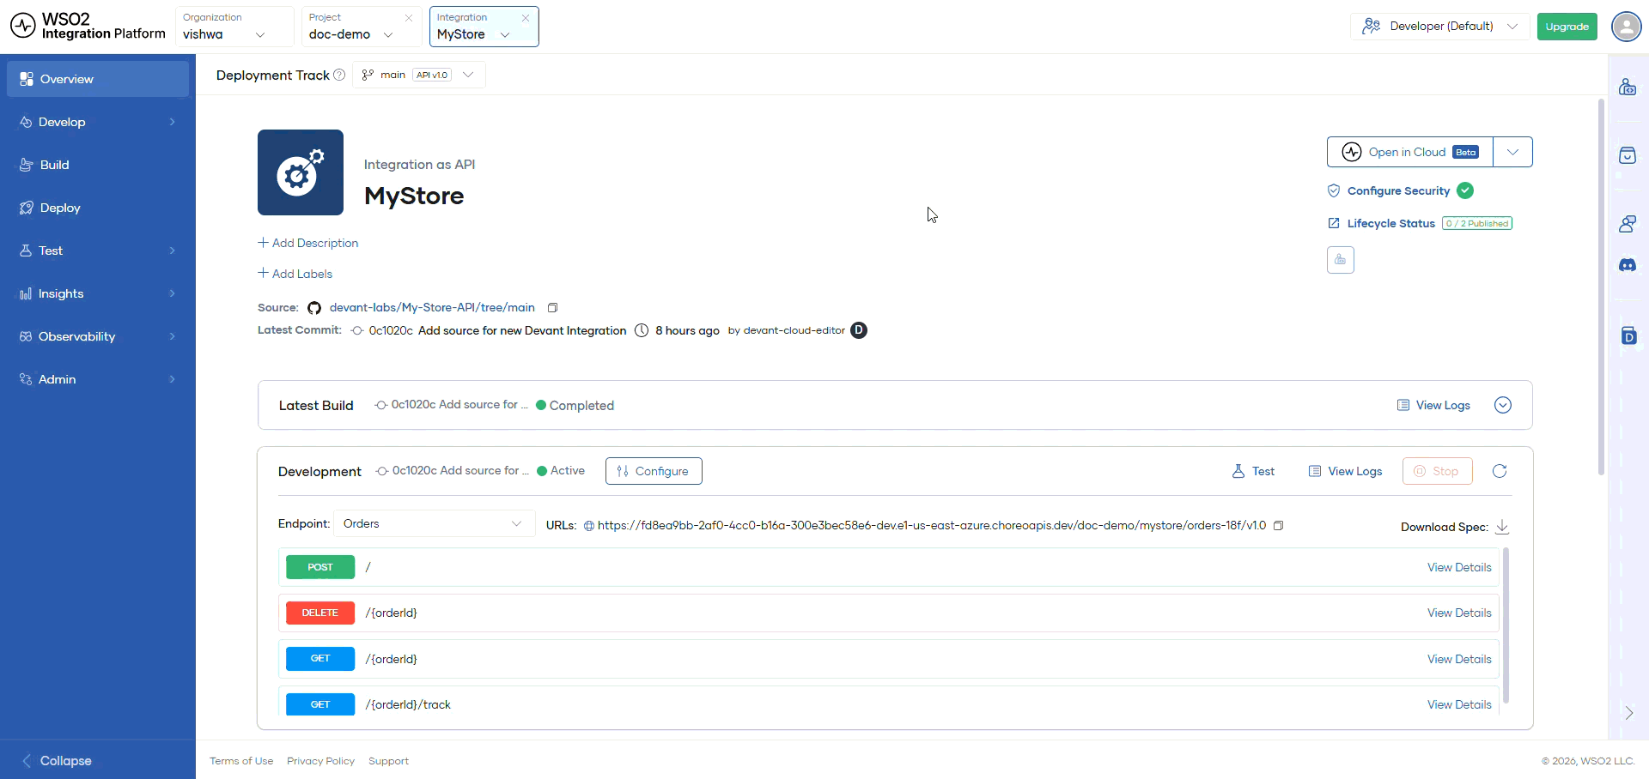1649x779 pixels.
Task: View Logs for Latest Build
Action: (1433, 405)
